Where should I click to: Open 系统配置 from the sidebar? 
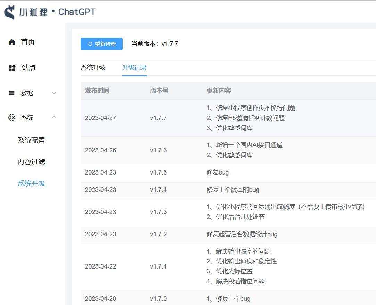pyautogui.click(x=31, y=140)
